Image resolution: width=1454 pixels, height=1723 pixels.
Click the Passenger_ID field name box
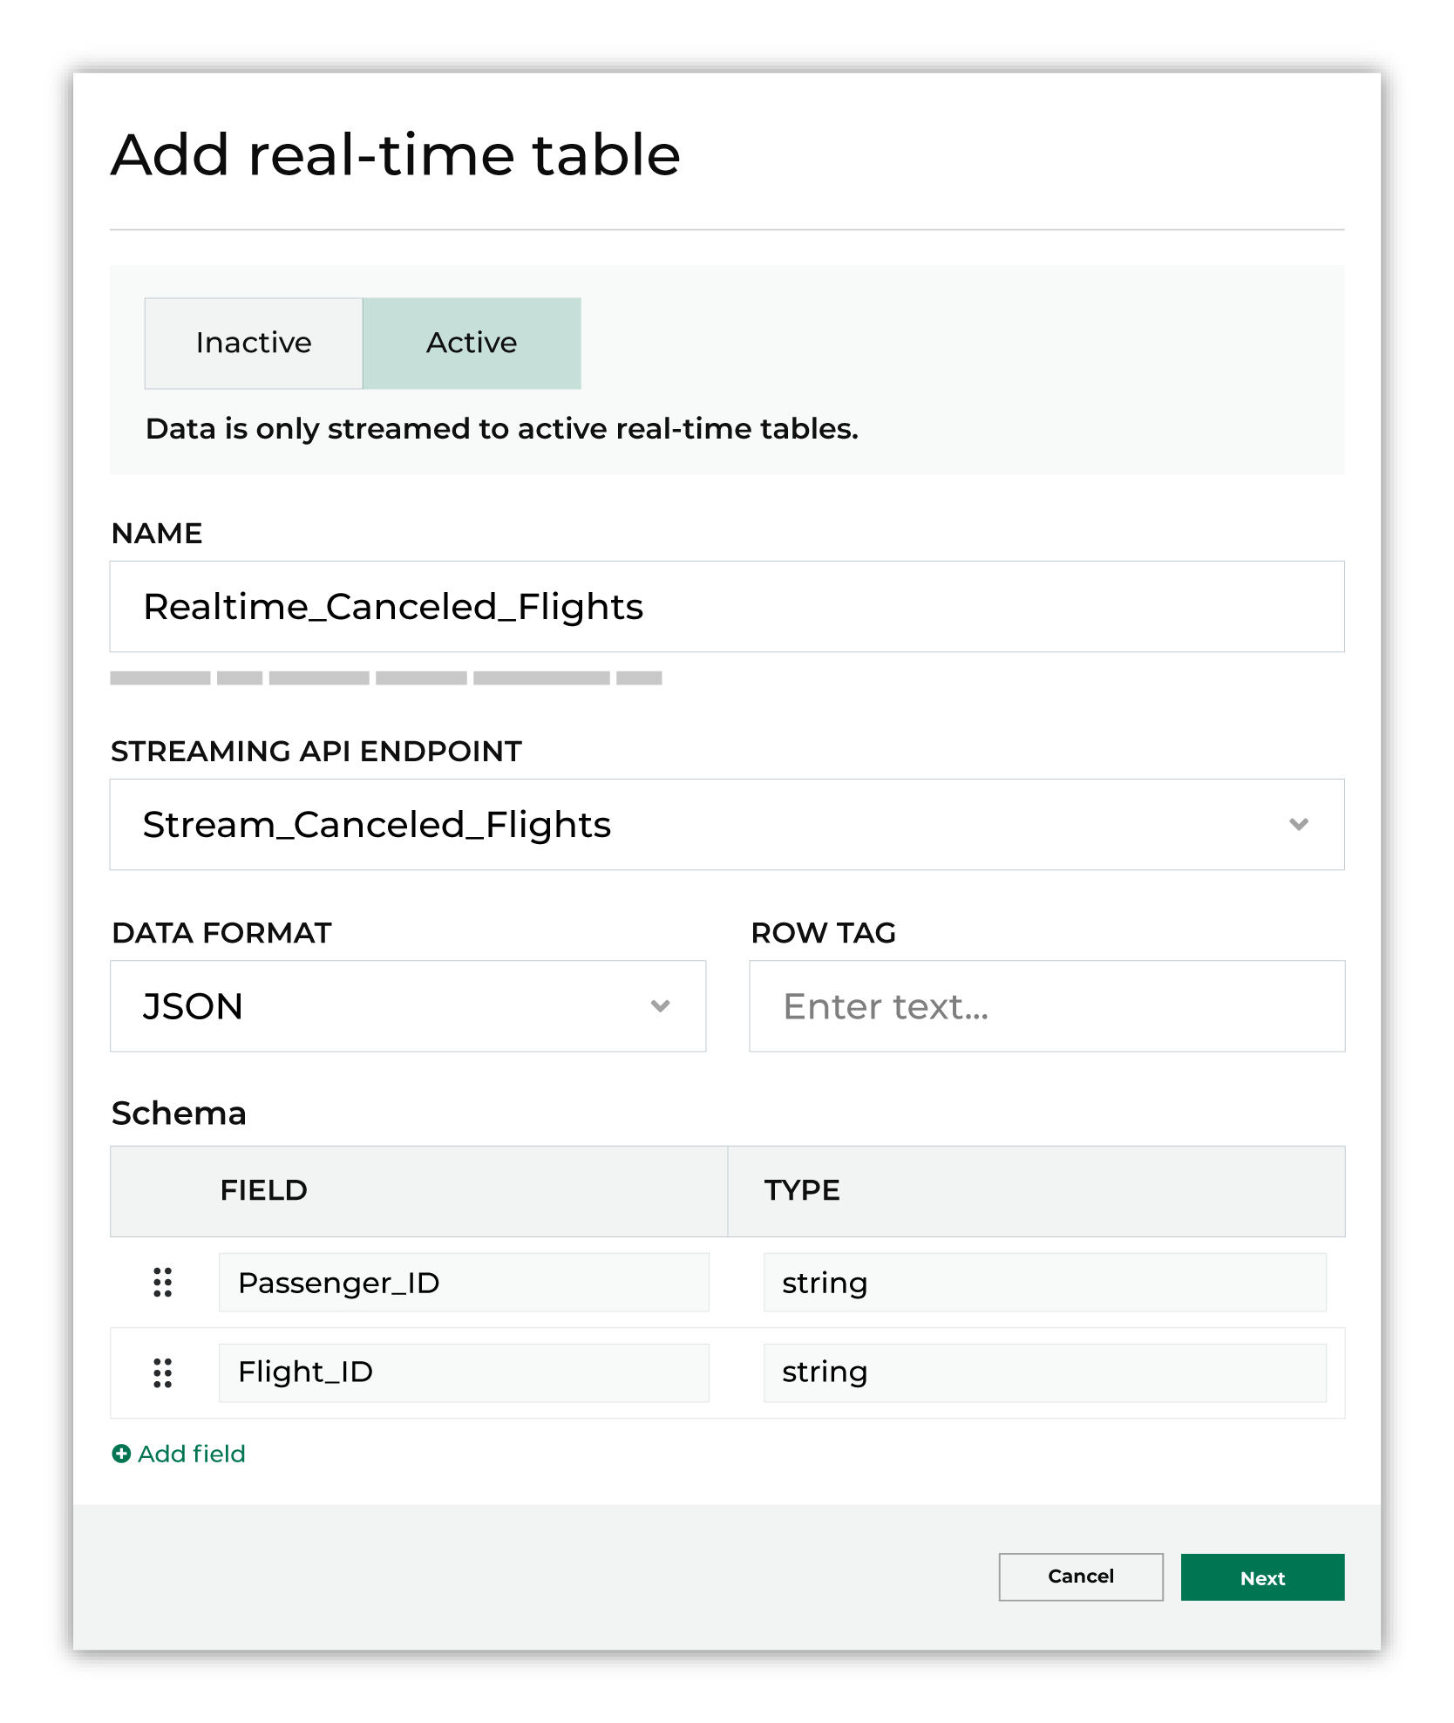coord(464,1283)
